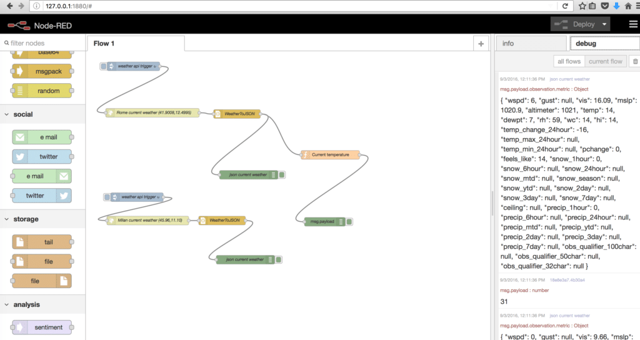Collapse the social palette category
This screenshot has height=340, width=640.
coord(42,114)
